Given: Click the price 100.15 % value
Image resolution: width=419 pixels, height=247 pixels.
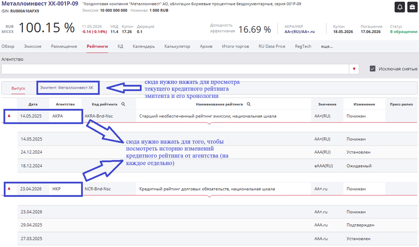Looking at the screenshot, I should click(x=46, y=28).
